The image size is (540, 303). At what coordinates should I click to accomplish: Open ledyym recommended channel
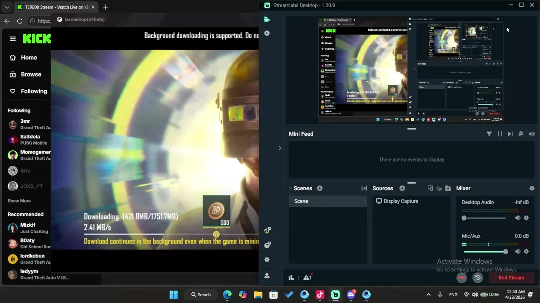point(39,274)
